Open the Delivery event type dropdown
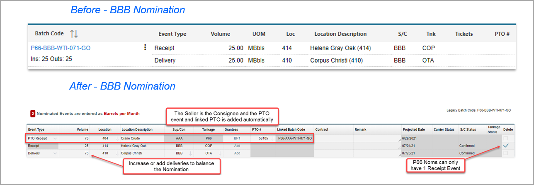Viewport: 534px width, 185px height. [x=55, y=153]
